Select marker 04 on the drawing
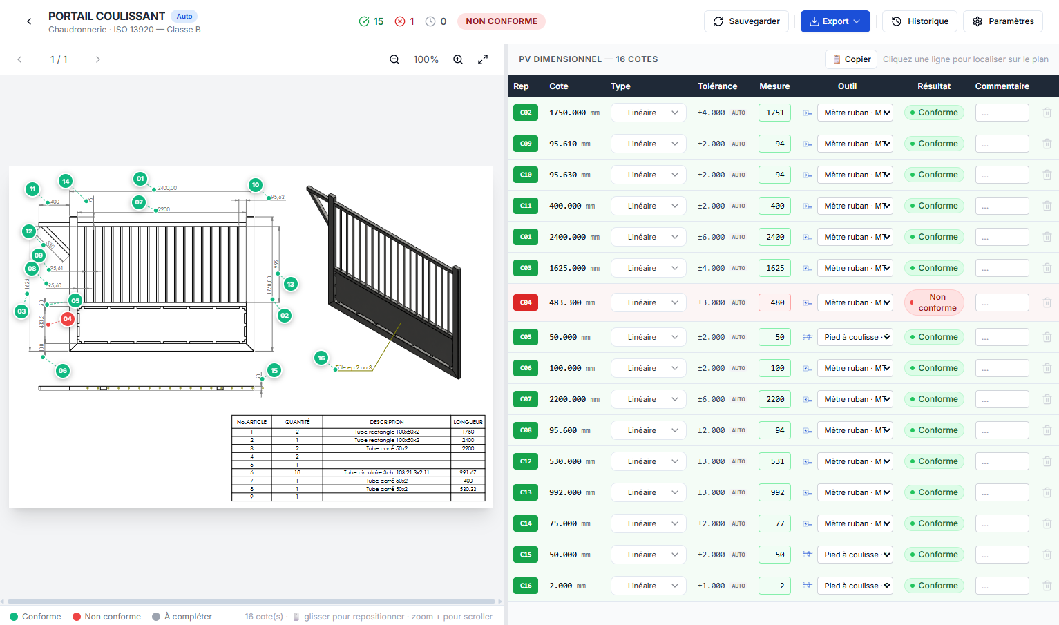 68,319
